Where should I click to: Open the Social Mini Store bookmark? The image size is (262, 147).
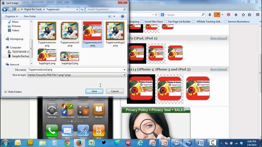click(x=152, y=22)
